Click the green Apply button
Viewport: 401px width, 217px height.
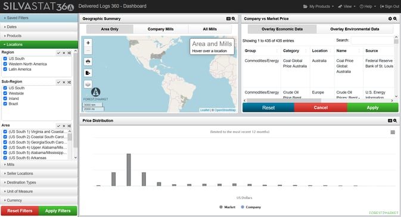(372, 108)
